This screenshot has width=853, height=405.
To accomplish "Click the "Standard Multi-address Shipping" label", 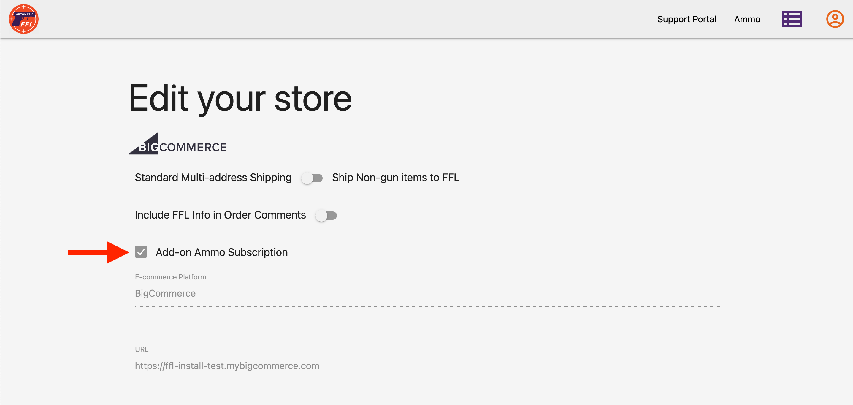I will tap(213, 178).
